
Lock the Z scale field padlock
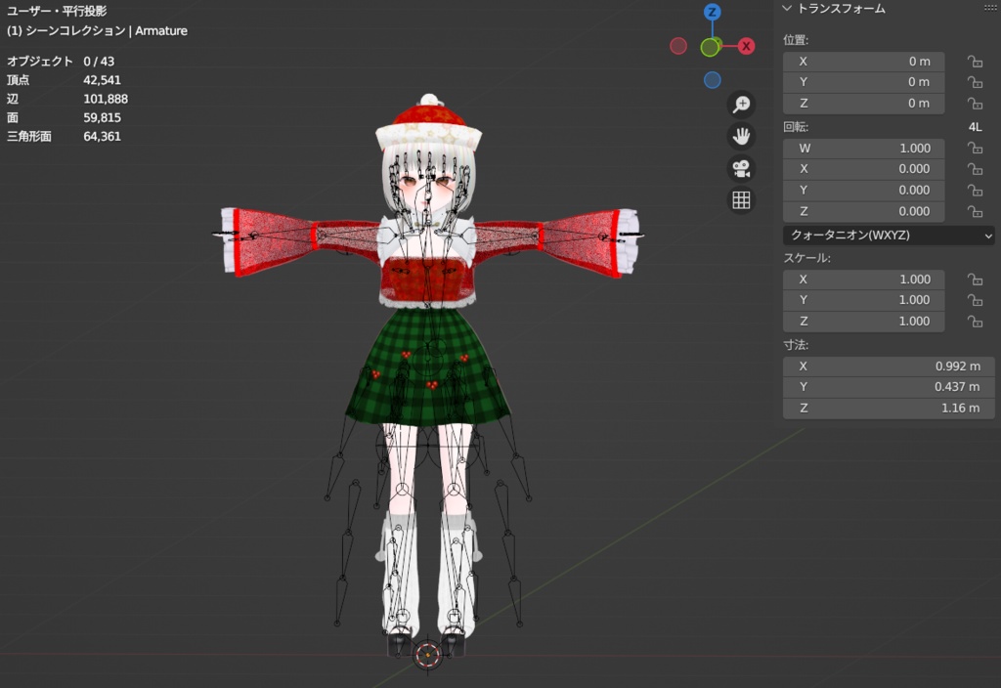click(975, 321)
